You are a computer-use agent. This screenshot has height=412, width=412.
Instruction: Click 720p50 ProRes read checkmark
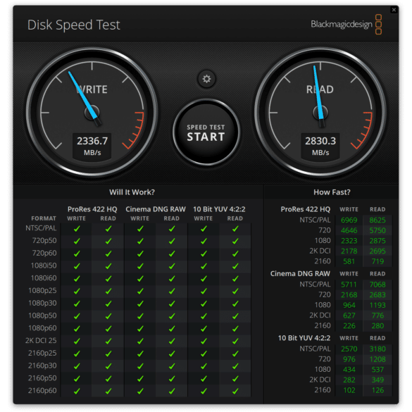tap(108, 241)
